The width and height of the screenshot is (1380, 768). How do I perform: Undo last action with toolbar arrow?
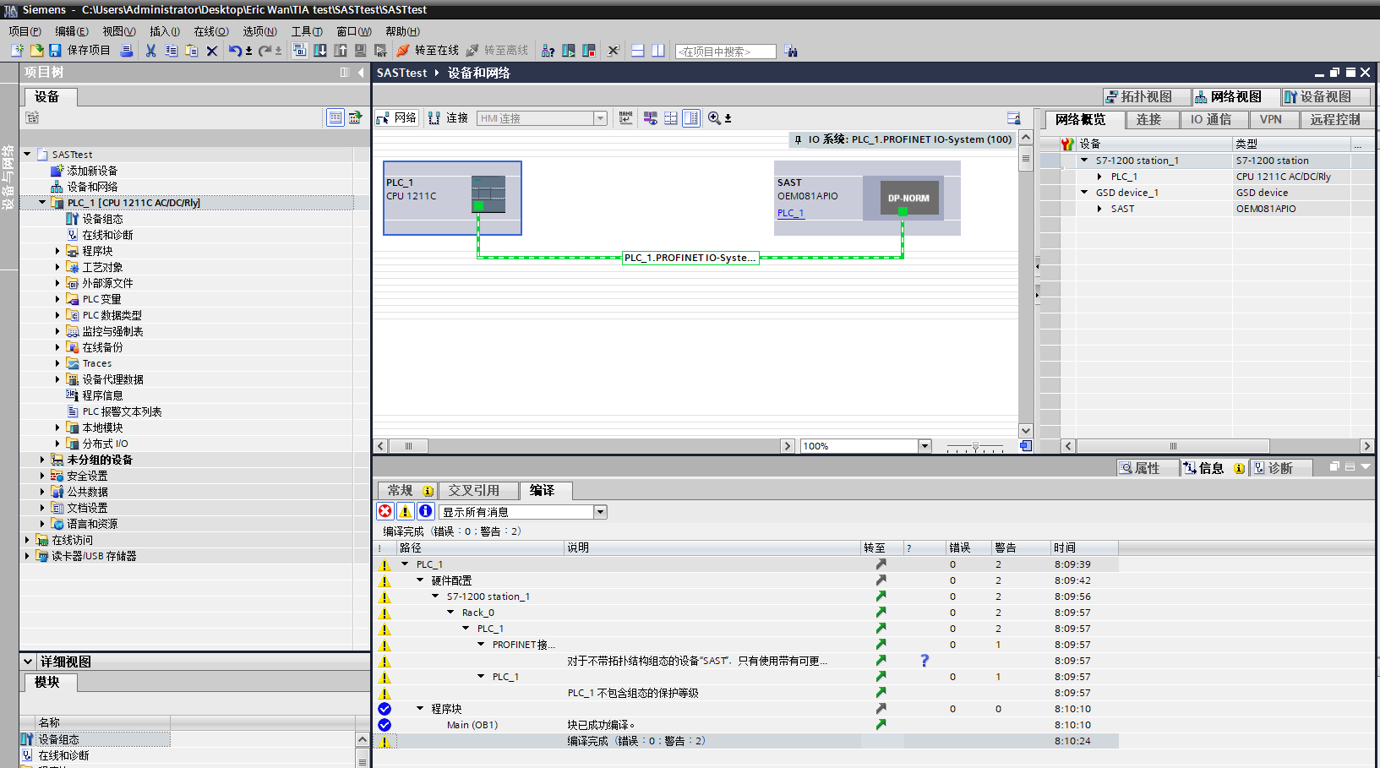coord(235,51)
